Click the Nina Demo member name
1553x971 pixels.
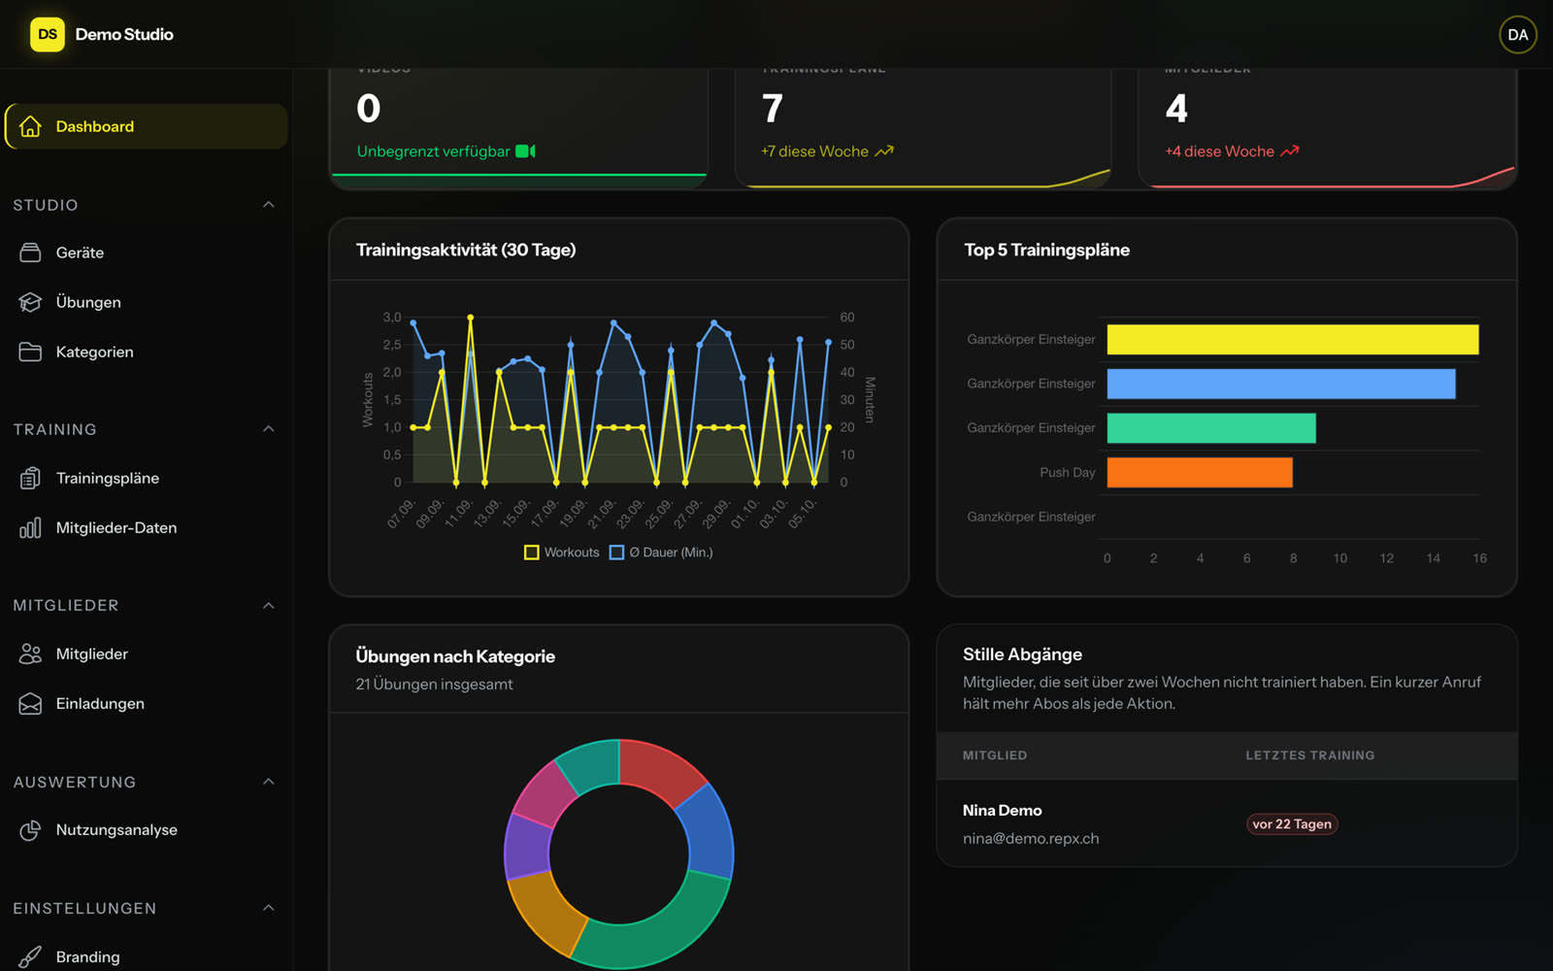(x=1002, y=810)
